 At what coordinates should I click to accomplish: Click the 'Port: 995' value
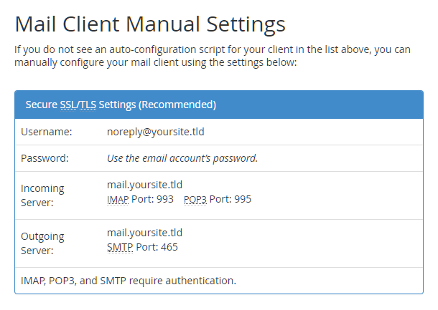coord(230,200)
